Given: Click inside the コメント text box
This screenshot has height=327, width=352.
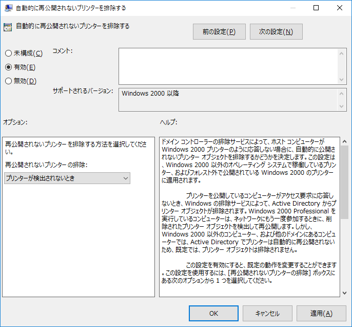Looking at the screenshot, I should point(228,66).
